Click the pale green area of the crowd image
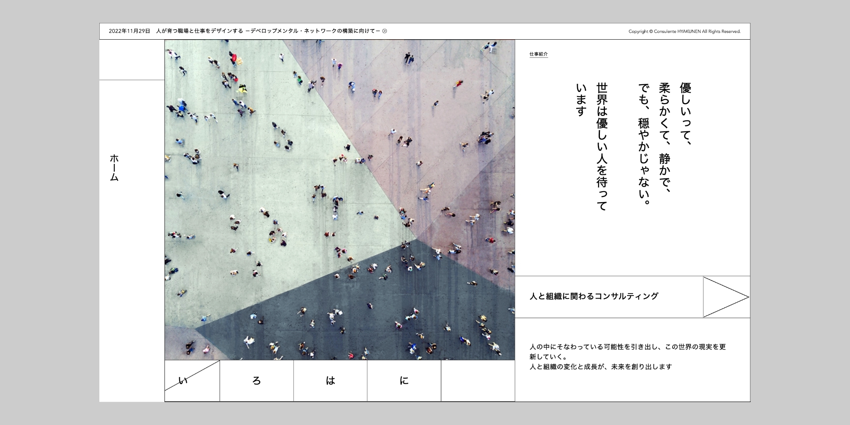 (x=250, y=167)
